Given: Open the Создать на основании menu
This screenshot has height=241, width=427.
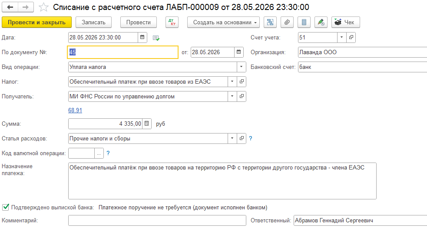Looking at the screenshot, I should 223,22.
